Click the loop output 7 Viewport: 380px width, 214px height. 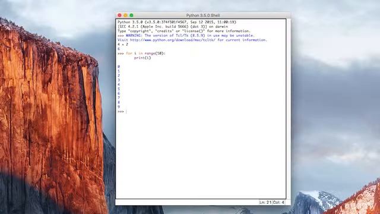(x=119, y=97)
